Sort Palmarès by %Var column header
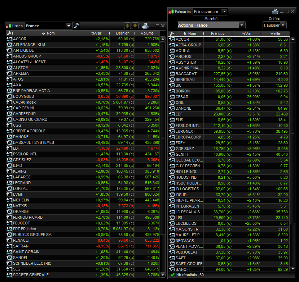Screen dimensions: 299x282 [247, 34]
